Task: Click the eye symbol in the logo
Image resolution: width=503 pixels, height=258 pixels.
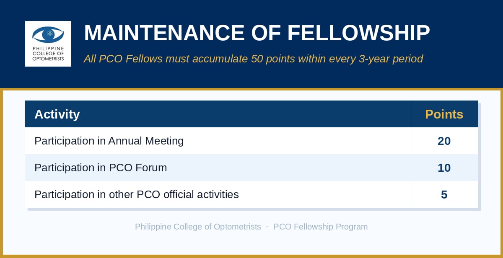Action: [x=48, y=34]
